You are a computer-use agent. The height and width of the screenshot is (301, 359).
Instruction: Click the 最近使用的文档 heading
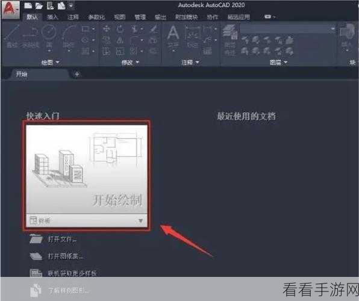pyautogui.click(x=246, y=116)
